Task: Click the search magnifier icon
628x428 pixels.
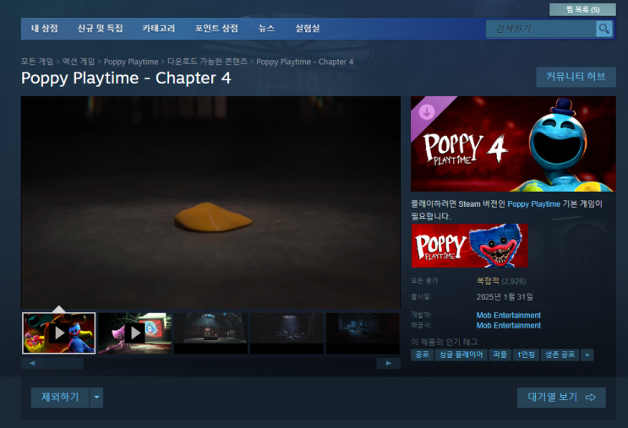Action: coord(604,29)
